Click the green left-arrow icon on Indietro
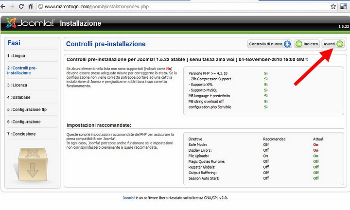The image size is (350, 210). 298,44
